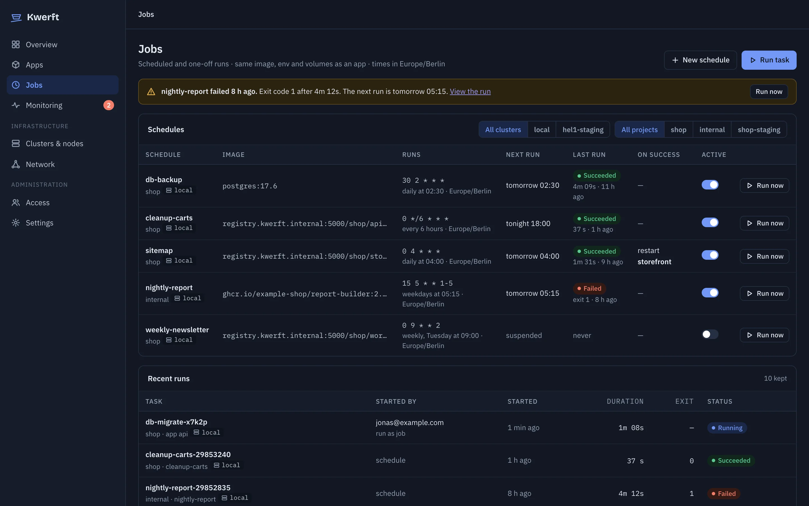809x506 pixels.
Task: Run the nightly-report schedule now
Action: point(765,293)
